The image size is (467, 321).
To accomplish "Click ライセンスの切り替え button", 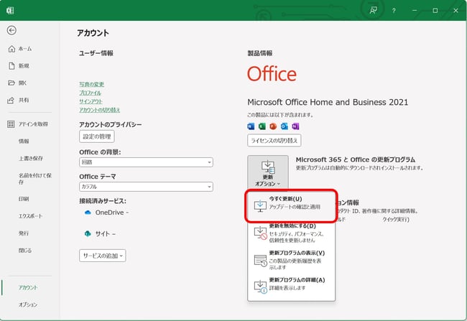I will coord(274,141).
